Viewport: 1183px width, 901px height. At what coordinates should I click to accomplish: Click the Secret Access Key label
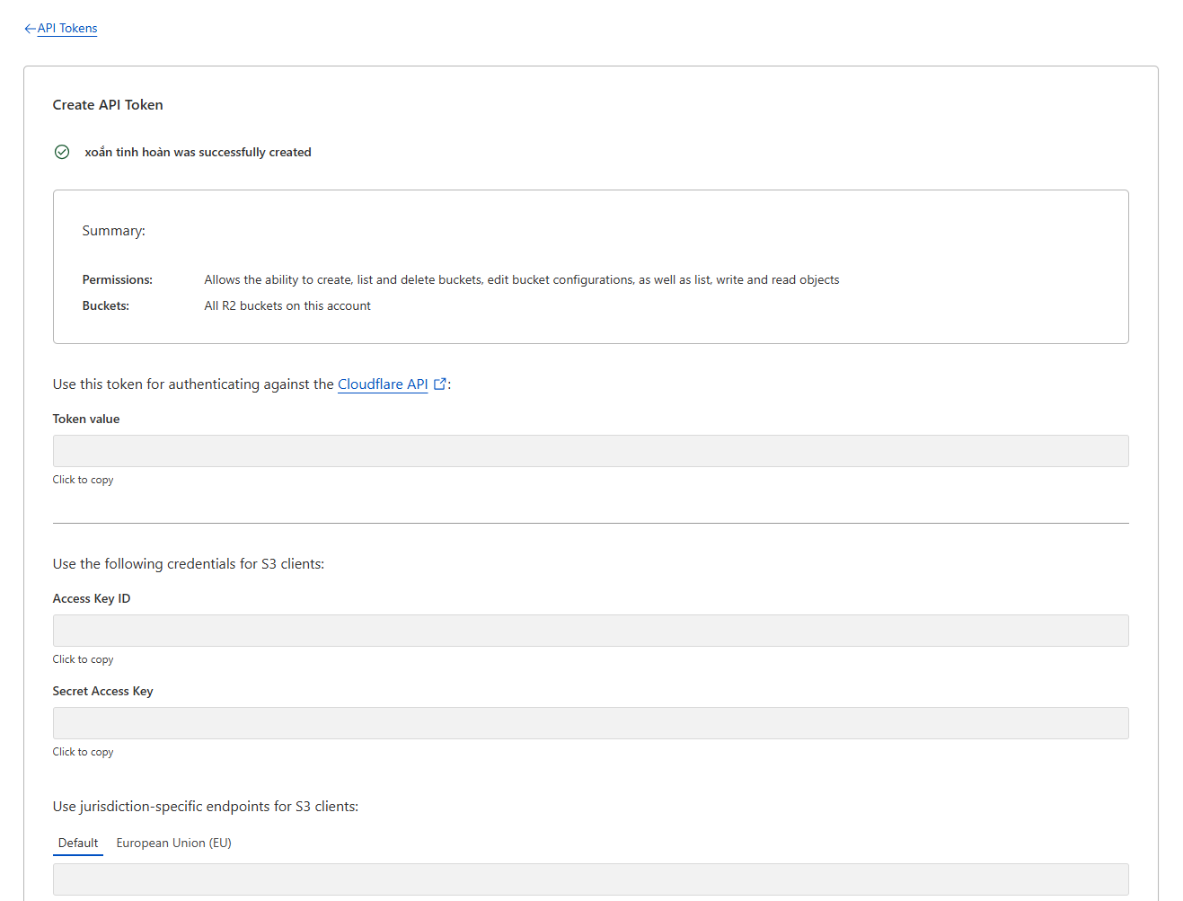click(102, 691)
